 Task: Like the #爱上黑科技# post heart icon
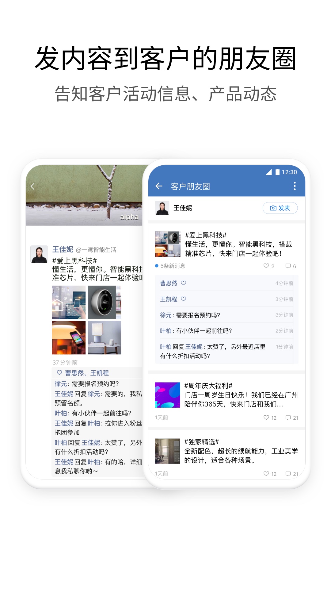click(266, 266)
